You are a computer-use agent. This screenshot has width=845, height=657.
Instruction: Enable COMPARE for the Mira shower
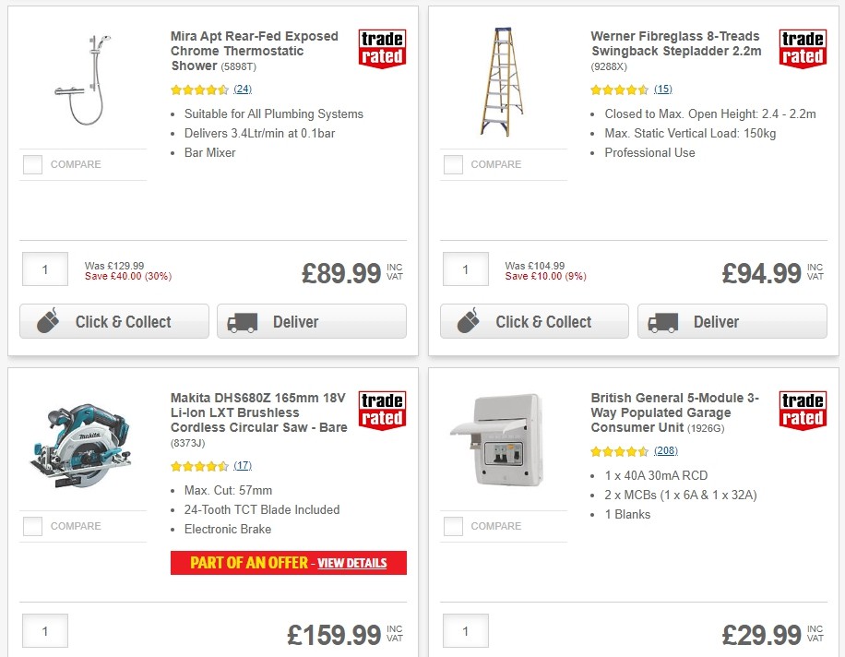coord(32,164)
